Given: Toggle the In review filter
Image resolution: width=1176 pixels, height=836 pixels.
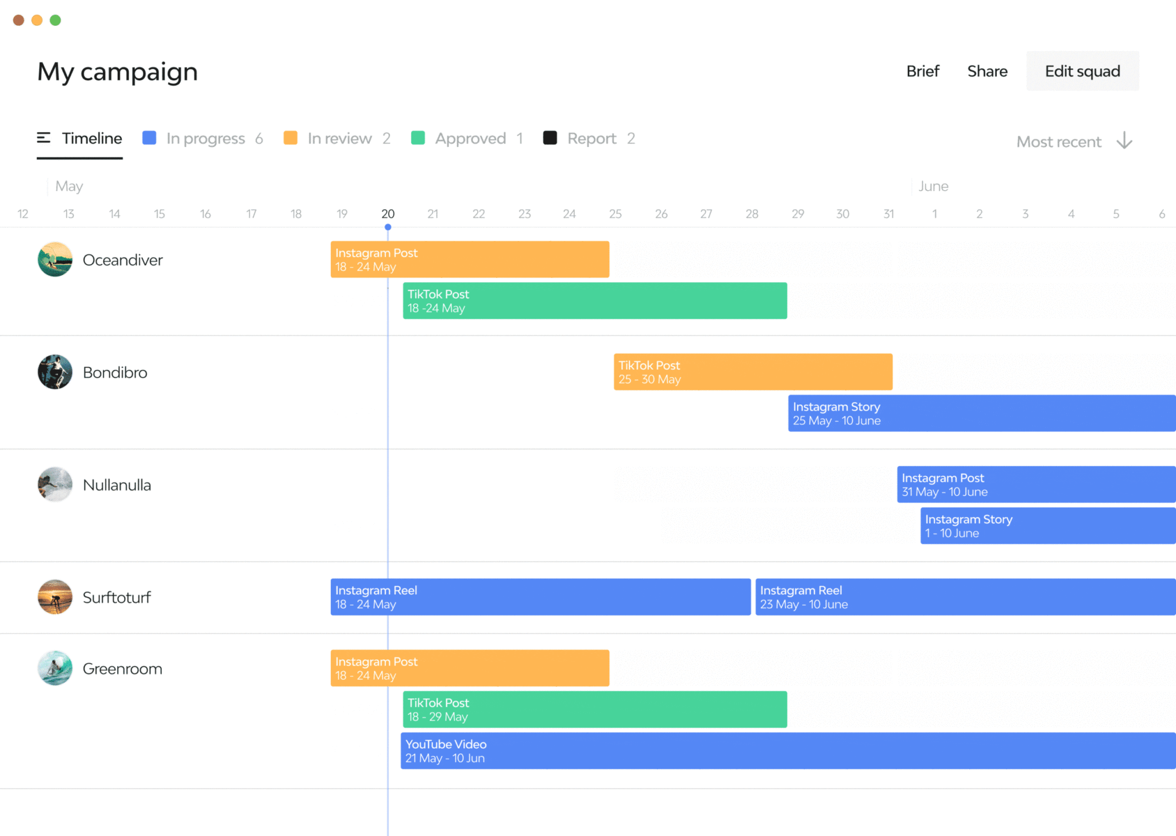Looking at the screenshot, I should pos(339,138).
